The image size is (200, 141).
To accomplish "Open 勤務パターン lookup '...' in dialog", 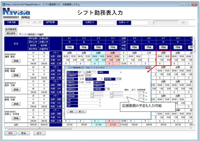I will [x=85, y=72].
